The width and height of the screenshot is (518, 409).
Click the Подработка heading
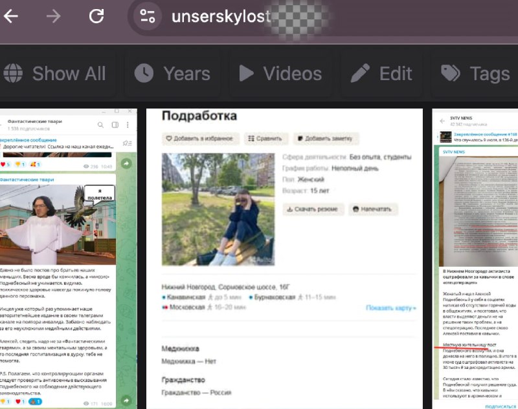pos(199,116)
